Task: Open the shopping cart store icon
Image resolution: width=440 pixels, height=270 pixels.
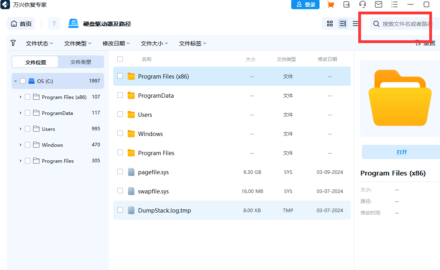Action: coord(330,4)
